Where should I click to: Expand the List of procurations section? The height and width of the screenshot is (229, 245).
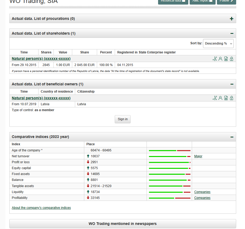coord(232,19)
